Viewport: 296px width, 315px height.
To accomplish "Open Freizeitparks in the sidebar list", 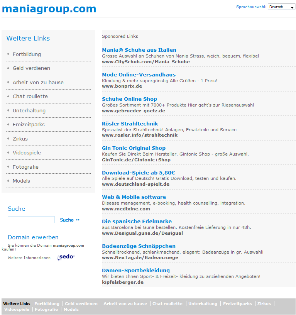I will pos(29,125).
